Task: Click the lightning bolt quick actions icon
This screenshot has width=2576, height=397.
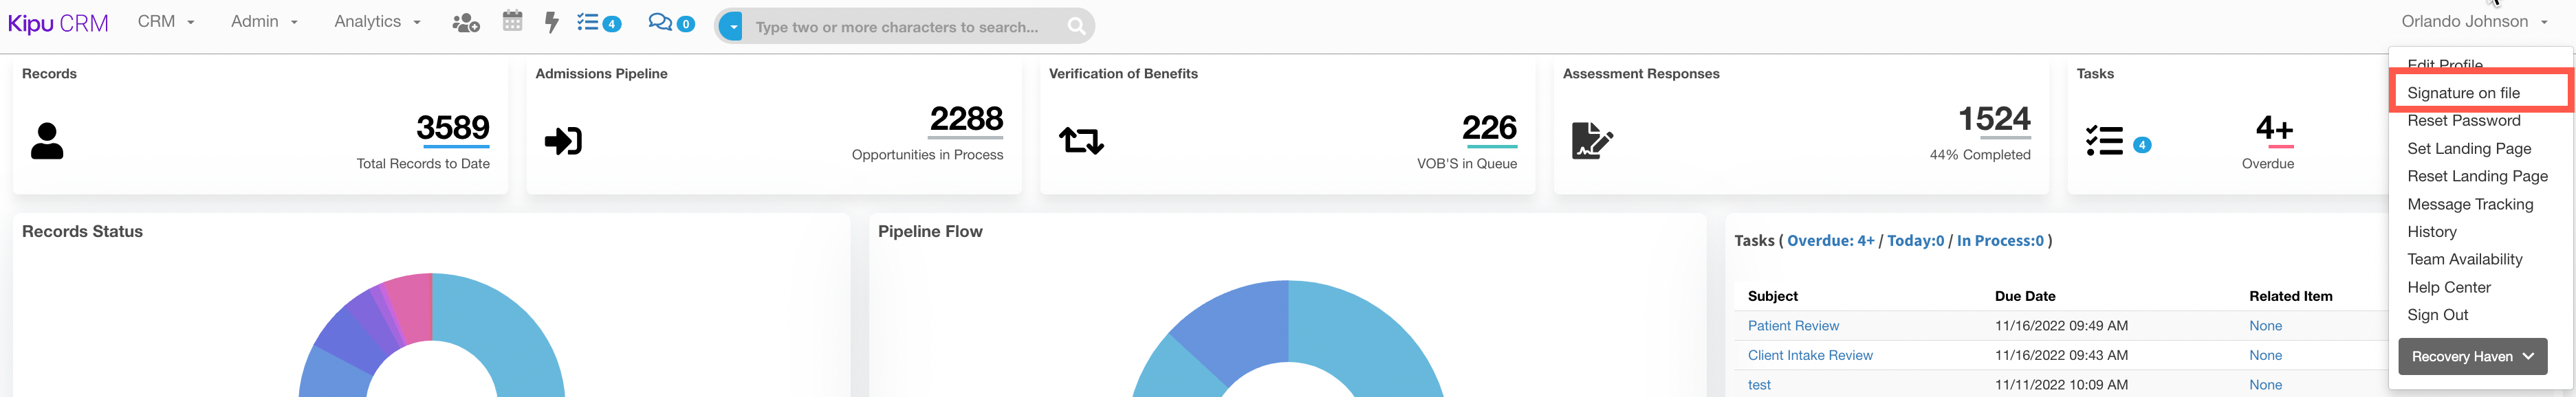Action: coord(551,22)
